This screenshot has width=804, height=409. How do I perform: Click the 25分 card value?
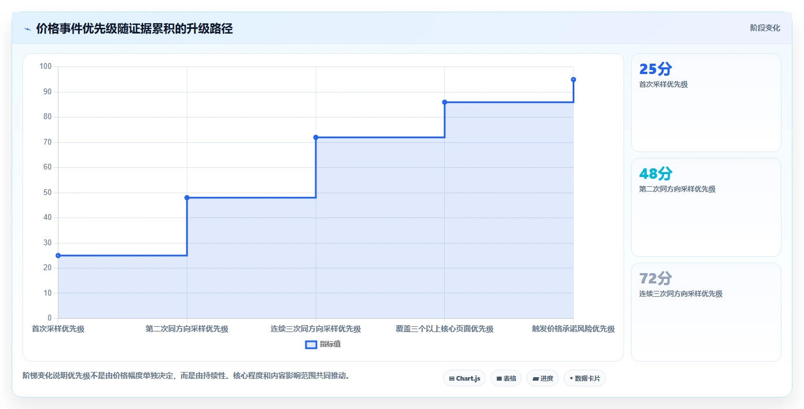click(x=655, y=69)
